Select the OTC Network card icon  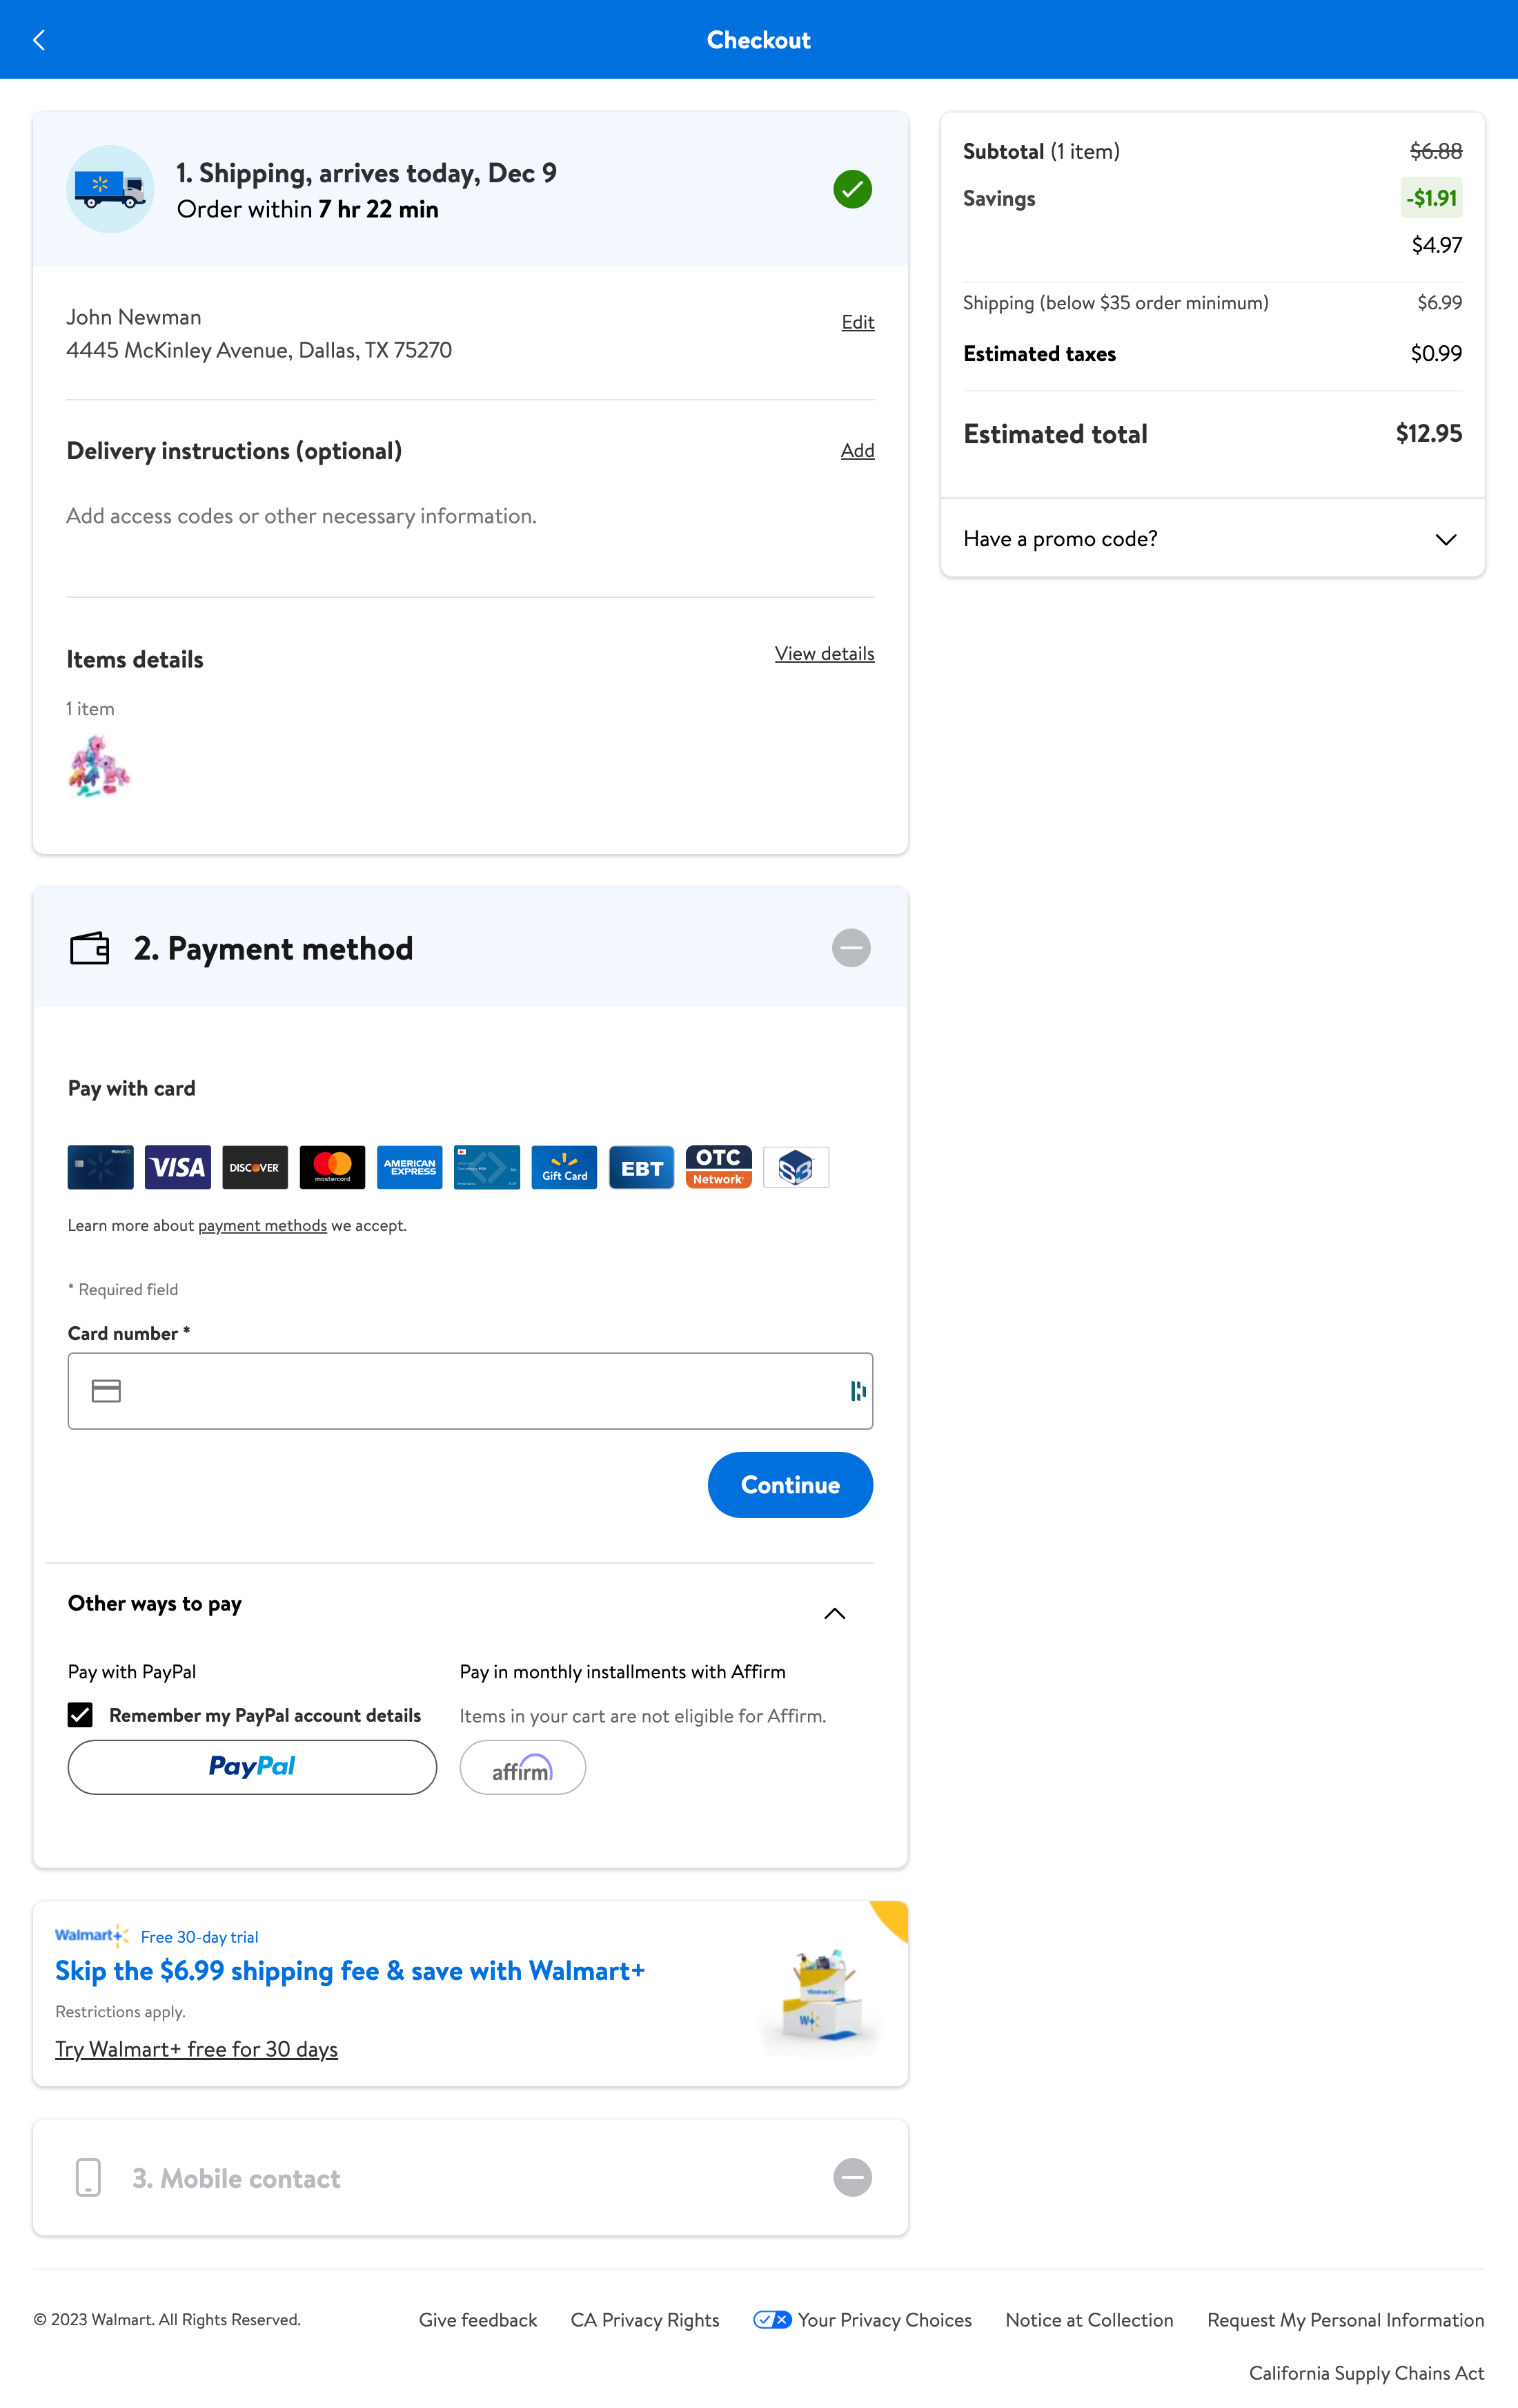718,1166
